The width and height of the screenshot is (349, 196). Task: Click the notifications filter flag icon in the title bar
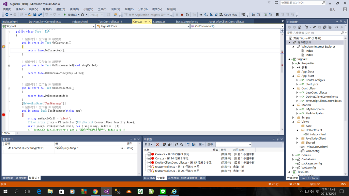coord(269,3)
